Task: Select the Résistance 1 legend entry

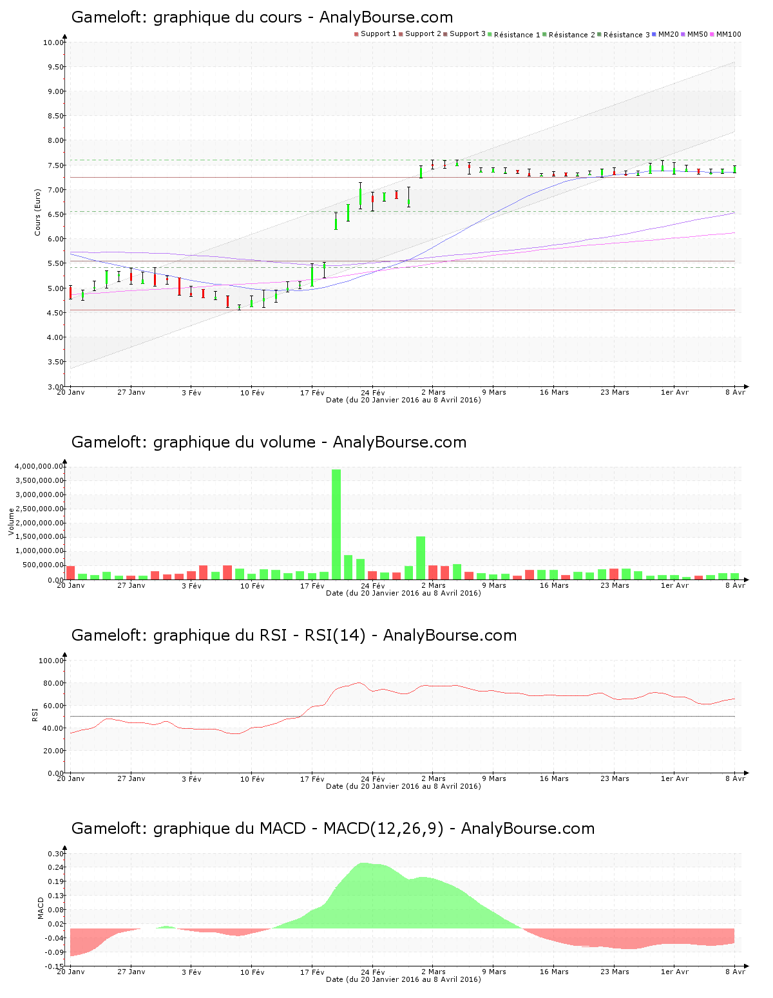Action: (515, 35)
